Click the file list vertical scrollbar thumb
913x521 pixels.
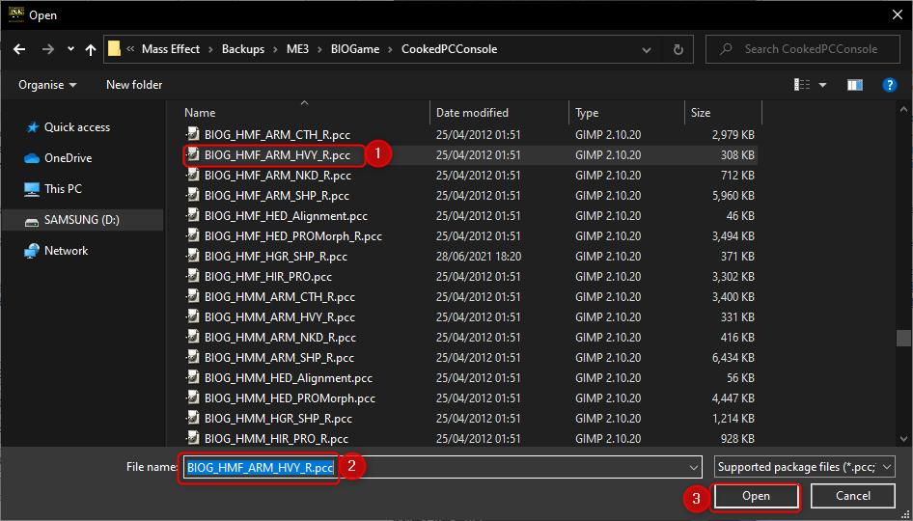[x=903, y=339]
